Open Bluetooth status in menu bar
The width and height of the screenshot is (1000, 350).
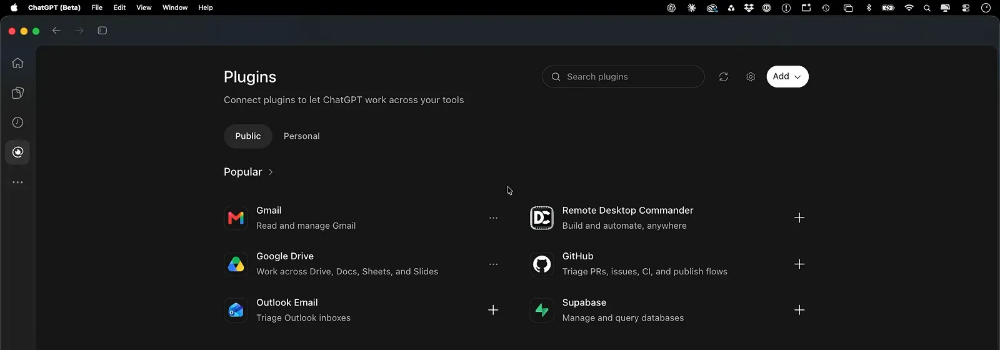pyautogui.click(x=868, y=8)
